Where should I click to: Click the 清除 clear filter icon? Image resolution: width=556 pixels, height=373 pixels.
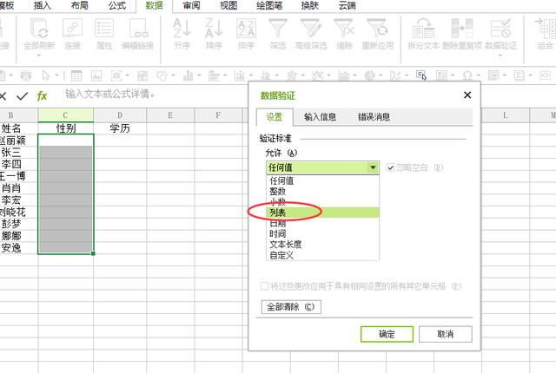coord(344,29)
